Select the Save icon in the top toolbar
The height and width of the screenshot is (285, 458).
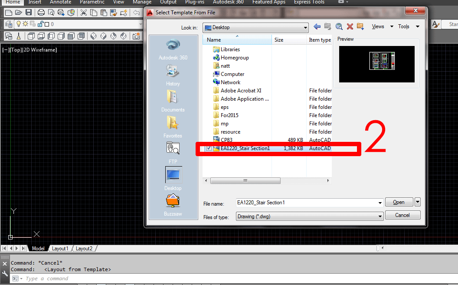[29, 13]
